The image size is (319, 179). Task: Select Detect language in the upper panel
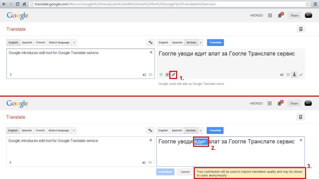59,42
